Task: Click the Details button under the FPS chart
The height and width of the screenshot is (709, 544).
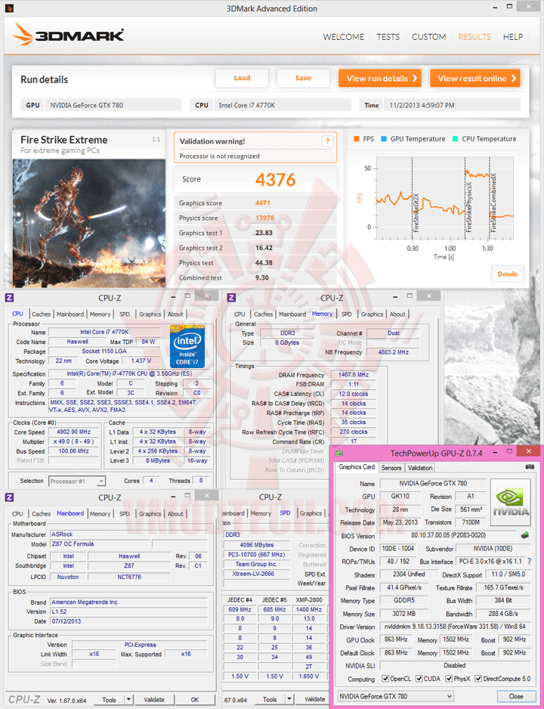Action: point(508,274)
